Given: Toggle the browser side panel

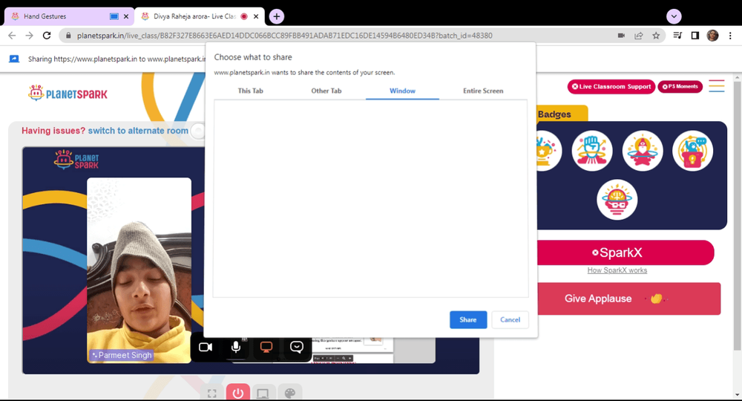Looking at the screenshot, I should coord(695,36).
